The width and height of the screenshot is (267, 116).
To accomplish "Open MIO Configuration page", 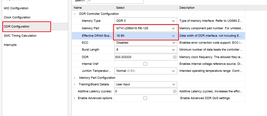I will (x=16, y=8).
